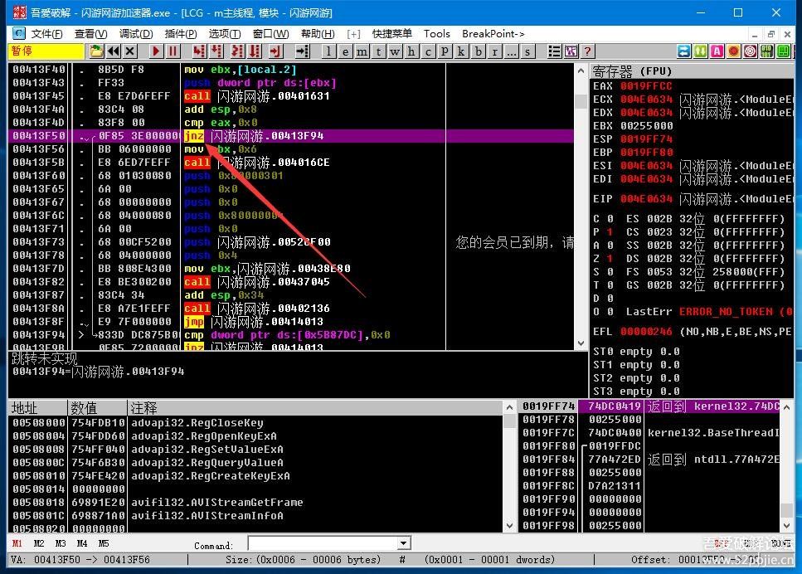The height and width of the screenshot is (574, 802).
Task: Open the Handles window with the 'h' button
Action: 411,51
